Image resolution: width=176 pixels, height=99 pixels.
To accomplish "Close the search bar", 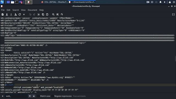I will click(x=2, y=96).
